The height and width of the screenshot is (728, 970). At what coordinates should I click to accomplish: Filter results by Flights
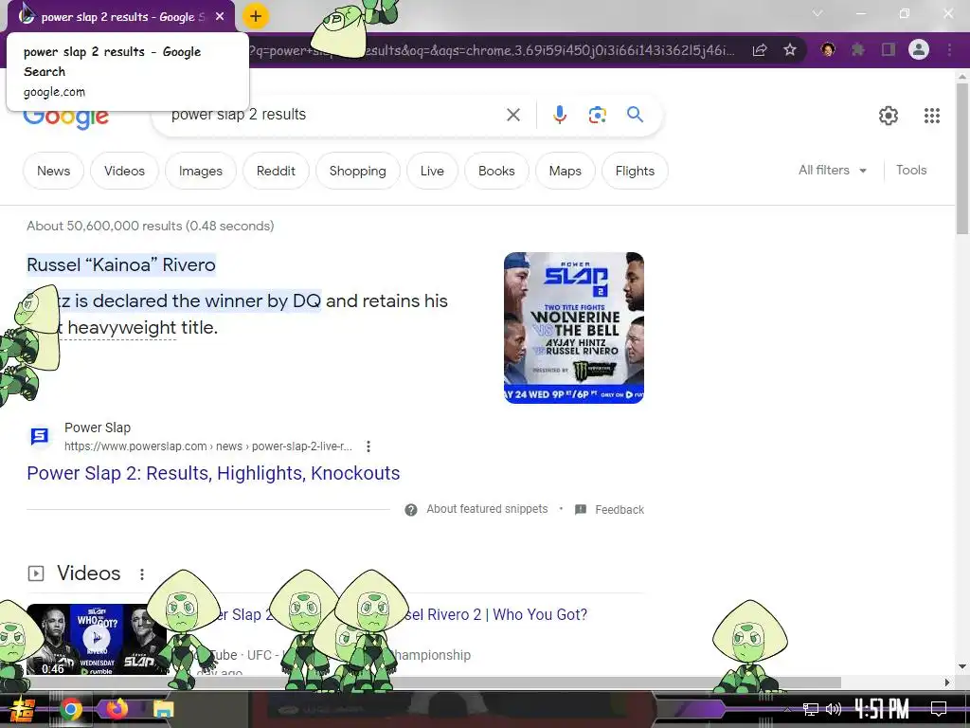(635, 171)
